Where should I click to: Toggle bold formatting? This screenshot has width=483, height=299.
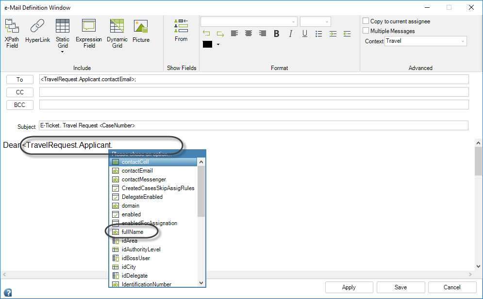click(x=276, y=34)
